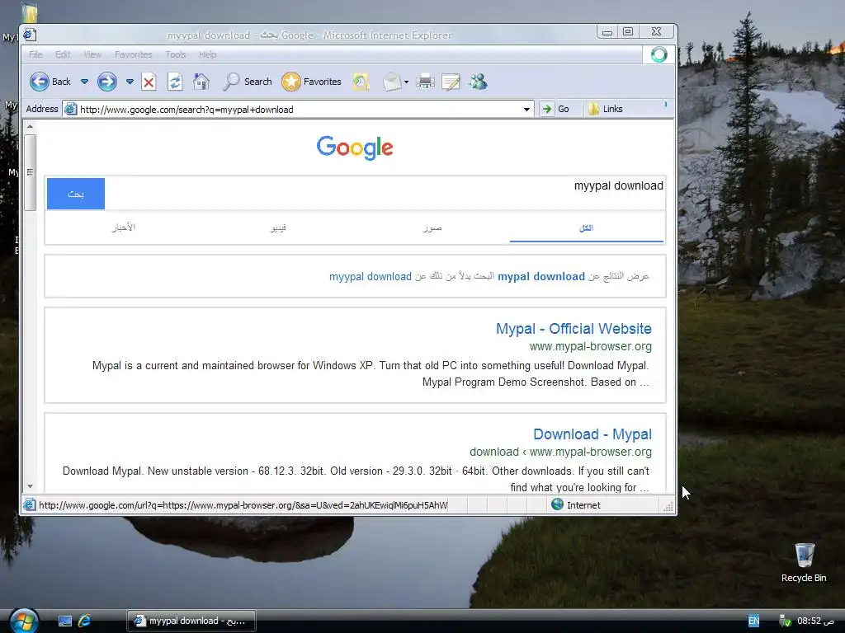Click the window resize grip in status bar
This screenshot has width=845, height=633.
tap(668, 506)
